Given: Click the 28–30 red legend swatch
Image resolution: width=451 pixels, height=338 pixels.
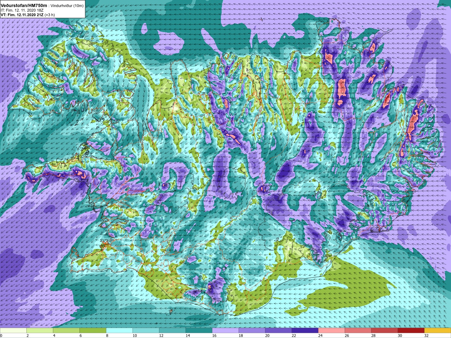Looking at the screenshot, I should point(384,331).
